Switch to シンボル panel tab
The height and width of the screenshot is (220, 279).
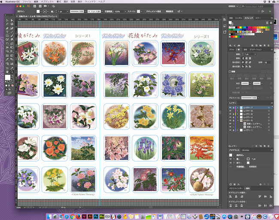[x=239, y=18]
